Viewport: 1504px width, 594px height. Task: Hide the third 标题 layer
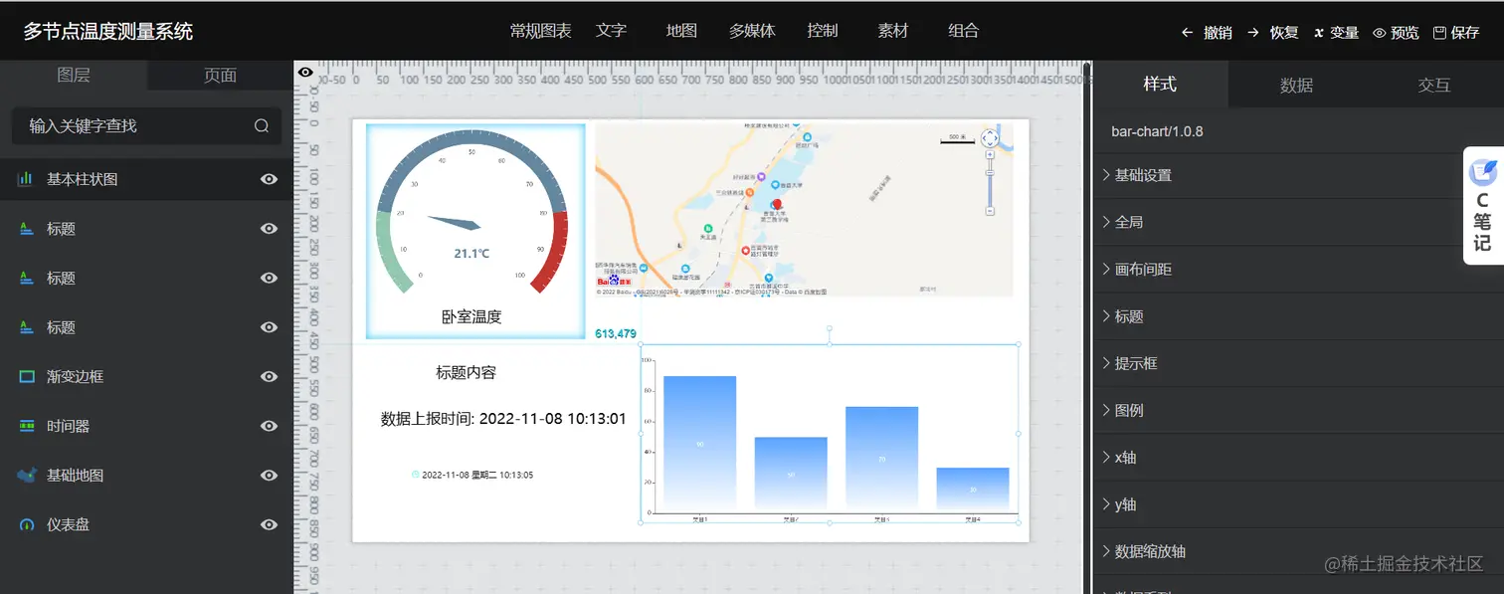click(269, 327)
